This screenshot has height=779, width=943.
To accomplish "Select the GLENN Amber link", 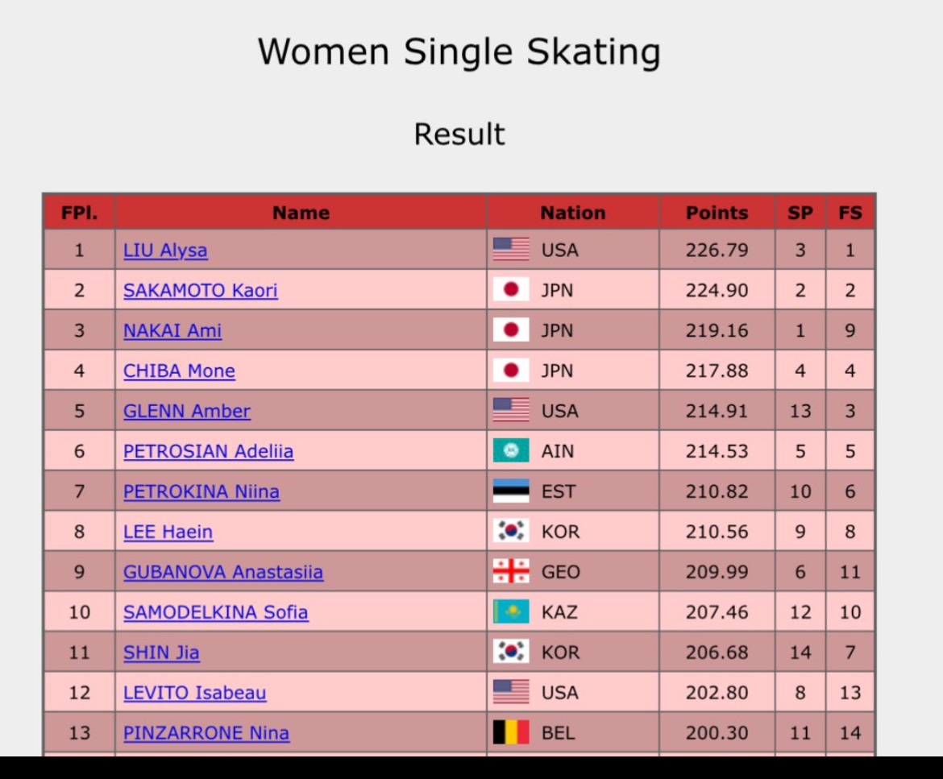I will (186, 412).
